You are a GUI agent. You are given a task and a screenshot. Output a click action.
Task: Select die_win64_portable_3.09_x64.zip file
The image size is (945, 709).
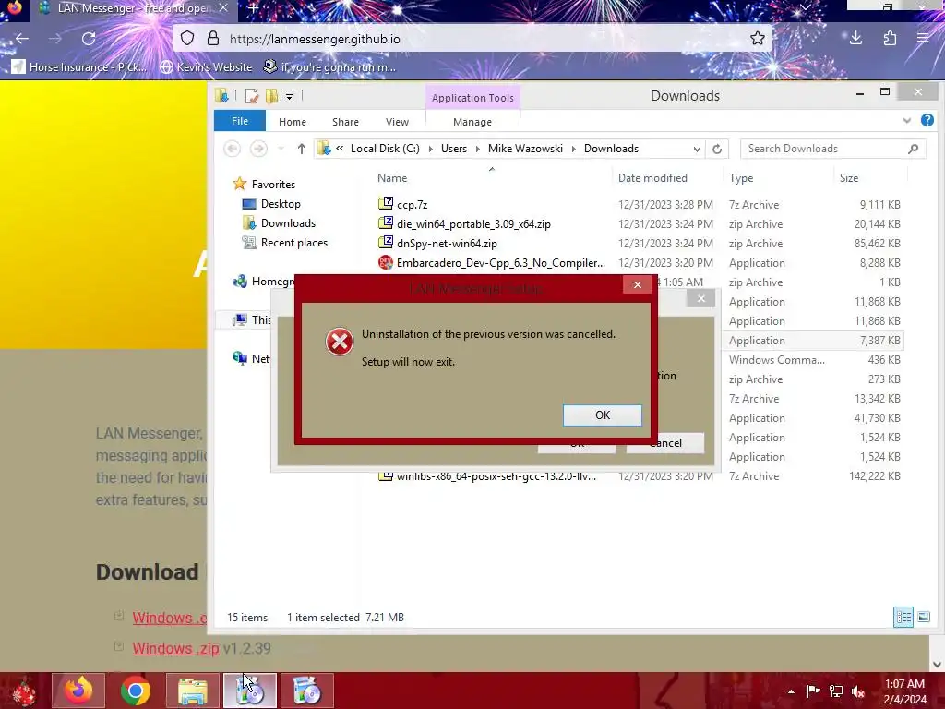[473, 224]
